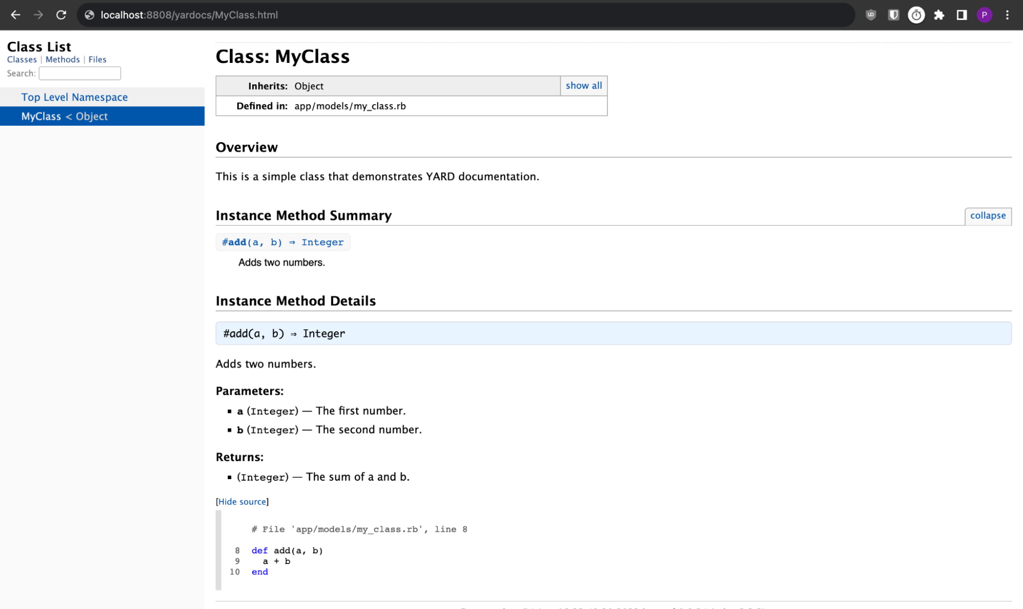Open the Extensions puzzle piece menu

939,15
